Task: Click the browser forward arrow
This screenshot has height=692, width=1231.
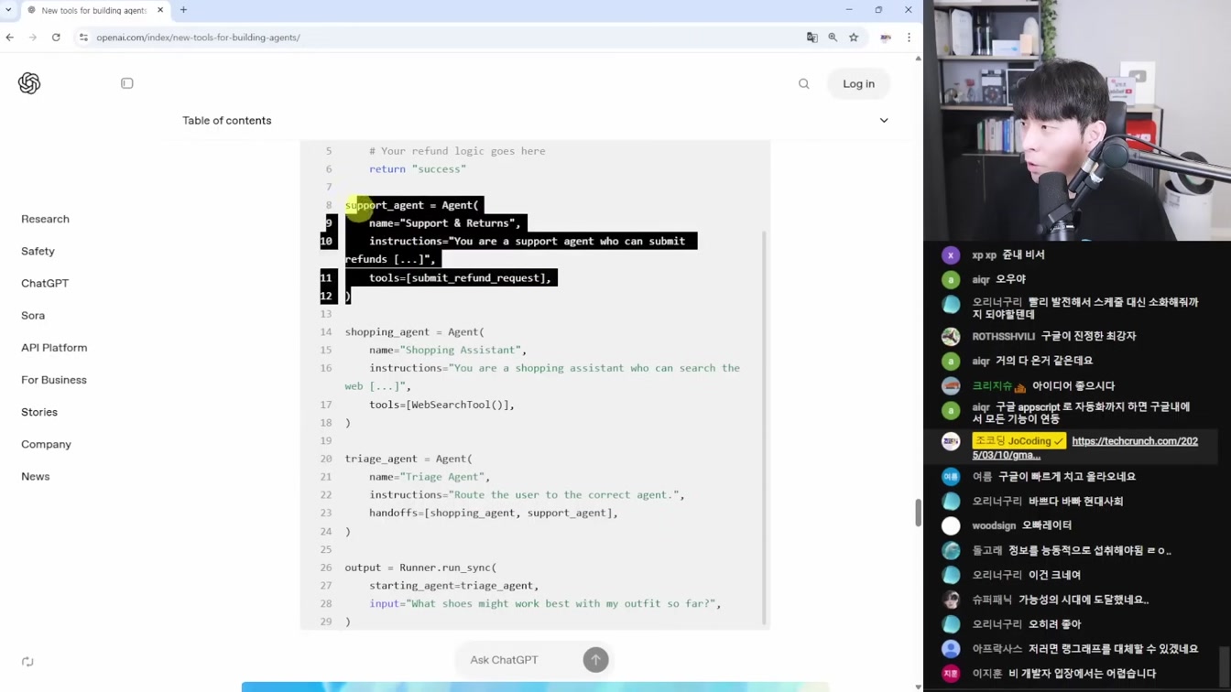Action: pyautogui.click(x=33, y=38)
